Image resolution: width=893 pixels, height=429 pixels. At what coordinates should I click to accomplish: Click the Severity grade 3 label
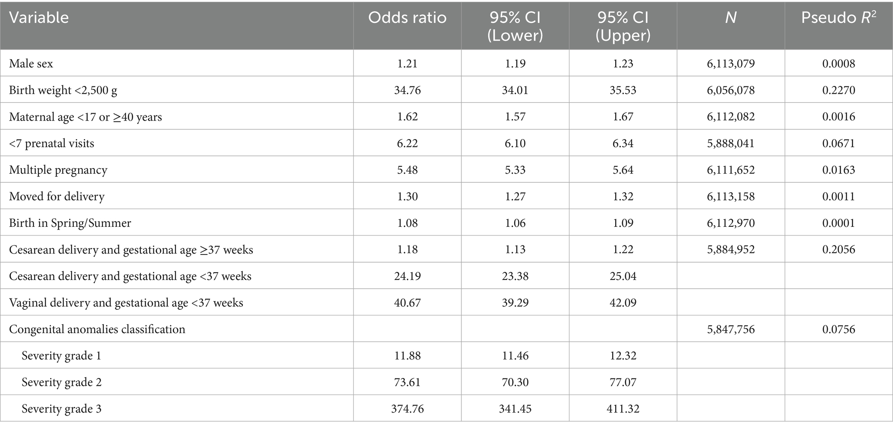(61, 409)
